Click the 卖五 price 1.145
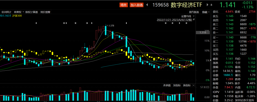Screen dimensions: 257x102 (x=229, y=16)
